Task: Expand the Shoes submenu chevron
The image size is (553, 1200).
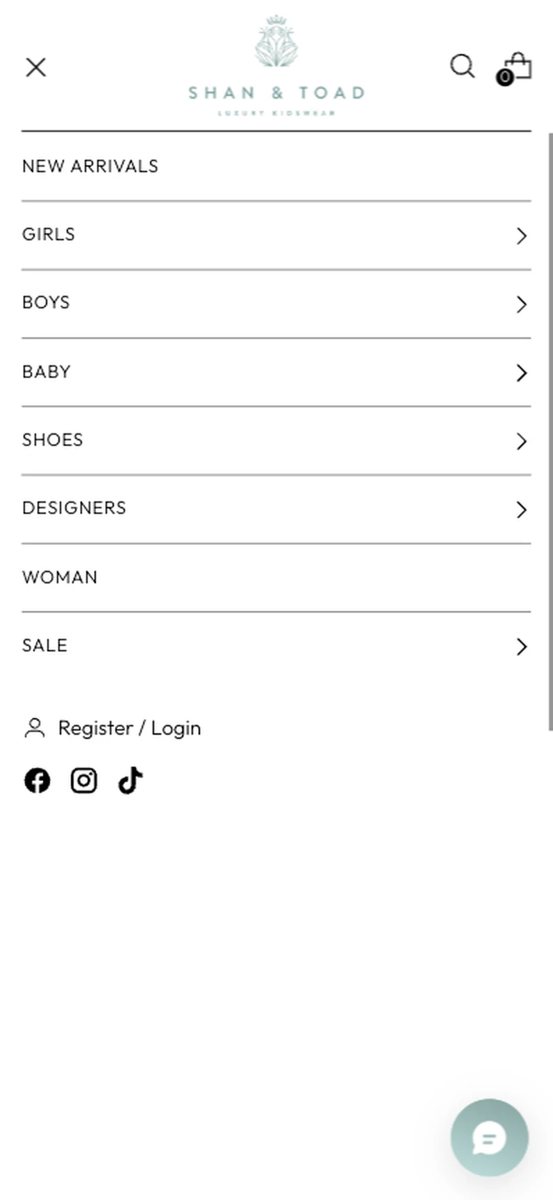Action: pyautogui.click(x=521, y=441)
